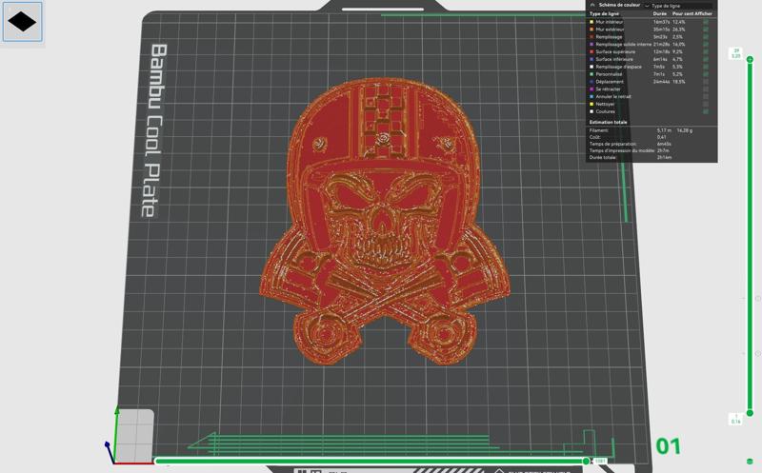The width and height of the screenshot is (762, 473).
Task: Click the bottom handle of vertical layer slider
Action: 750,413
